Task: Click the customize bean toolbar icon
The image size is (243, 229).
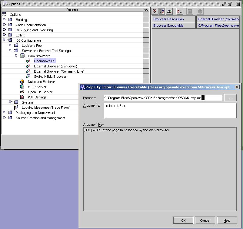Action: click(x=190, y=11)
